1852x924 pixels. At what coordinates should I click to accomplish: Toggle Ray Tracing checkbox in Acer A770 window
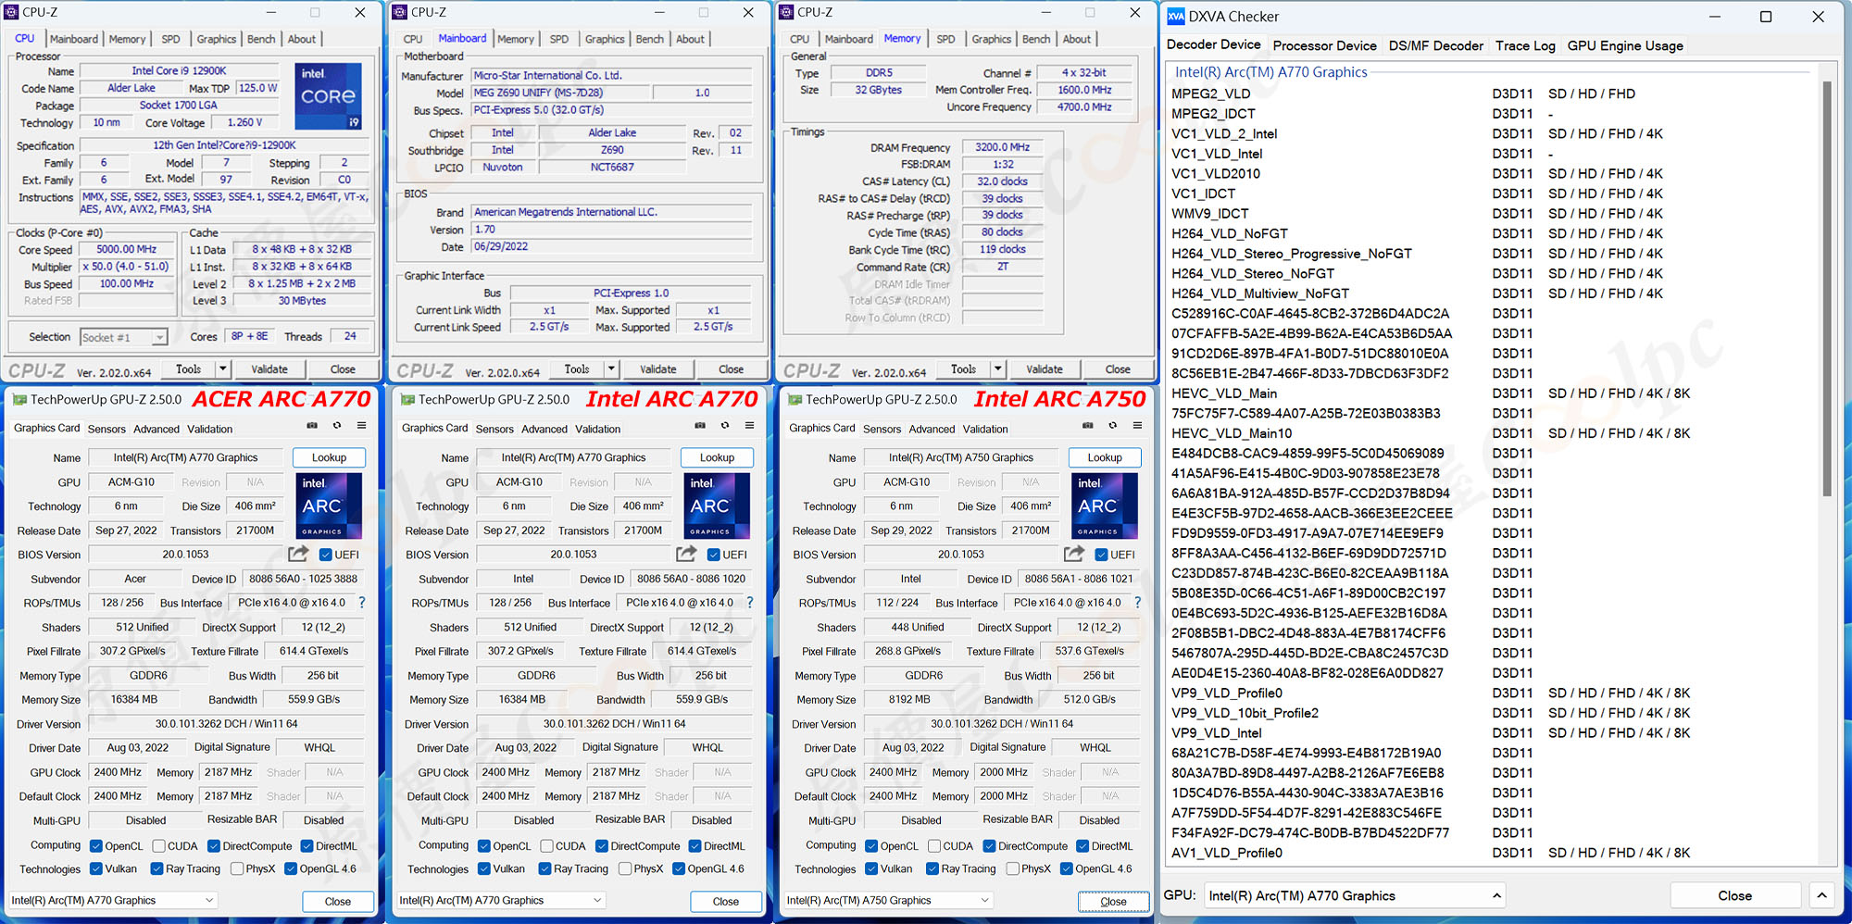pos(156,868)
